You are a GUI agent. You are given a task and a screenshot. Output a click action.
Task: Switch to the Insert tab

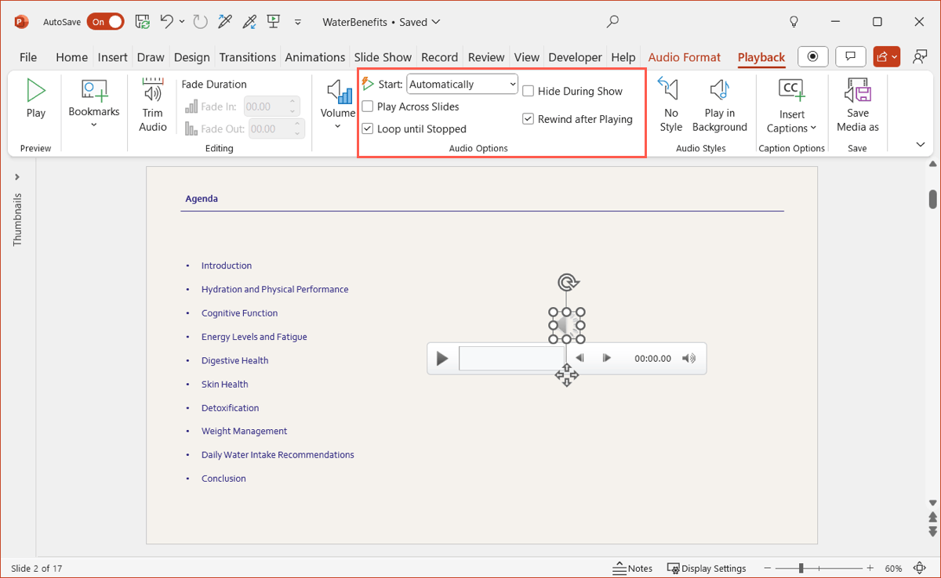tap(113, 57)
